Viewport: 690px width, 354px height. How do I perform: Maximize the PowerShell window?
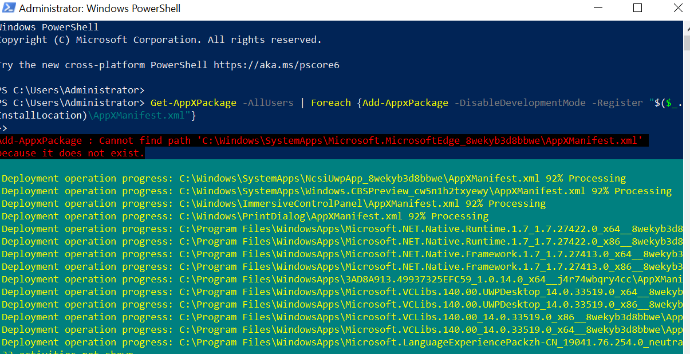coord(637,9)
